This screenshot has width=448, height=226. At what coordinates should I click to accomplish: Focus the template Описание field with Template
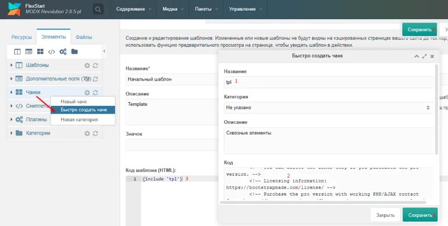coord(171,112)
